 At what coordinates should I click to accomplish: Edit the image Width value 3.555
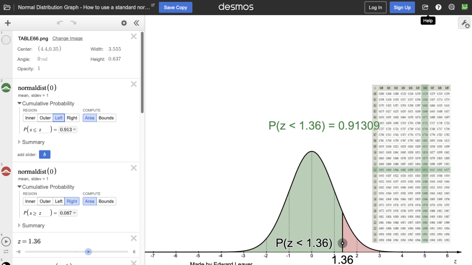coord(114,49)
